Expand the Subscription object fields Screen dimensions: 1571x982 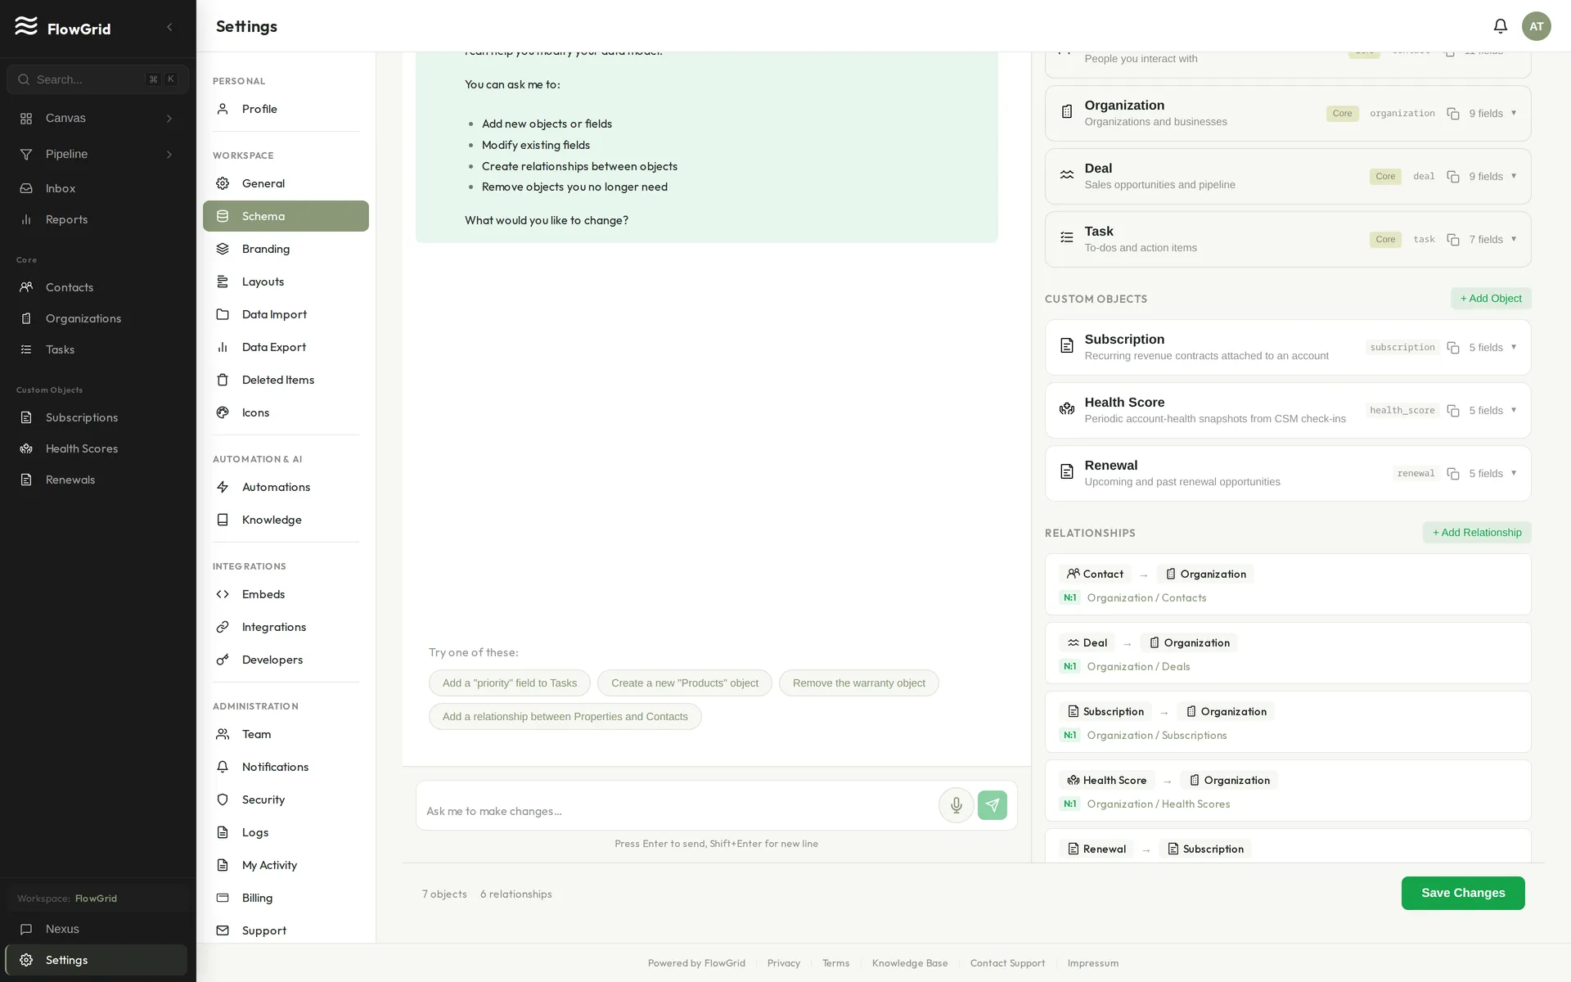(x=1514, y=347)
